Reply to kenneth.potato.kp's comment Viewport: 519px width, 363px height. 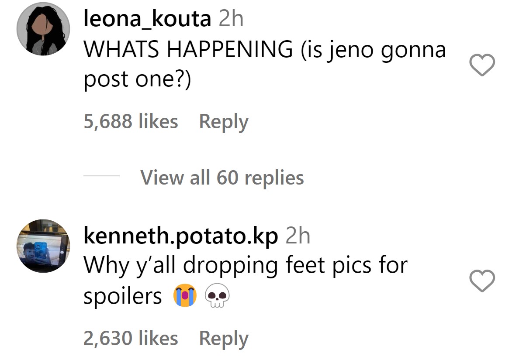[223, 339]
